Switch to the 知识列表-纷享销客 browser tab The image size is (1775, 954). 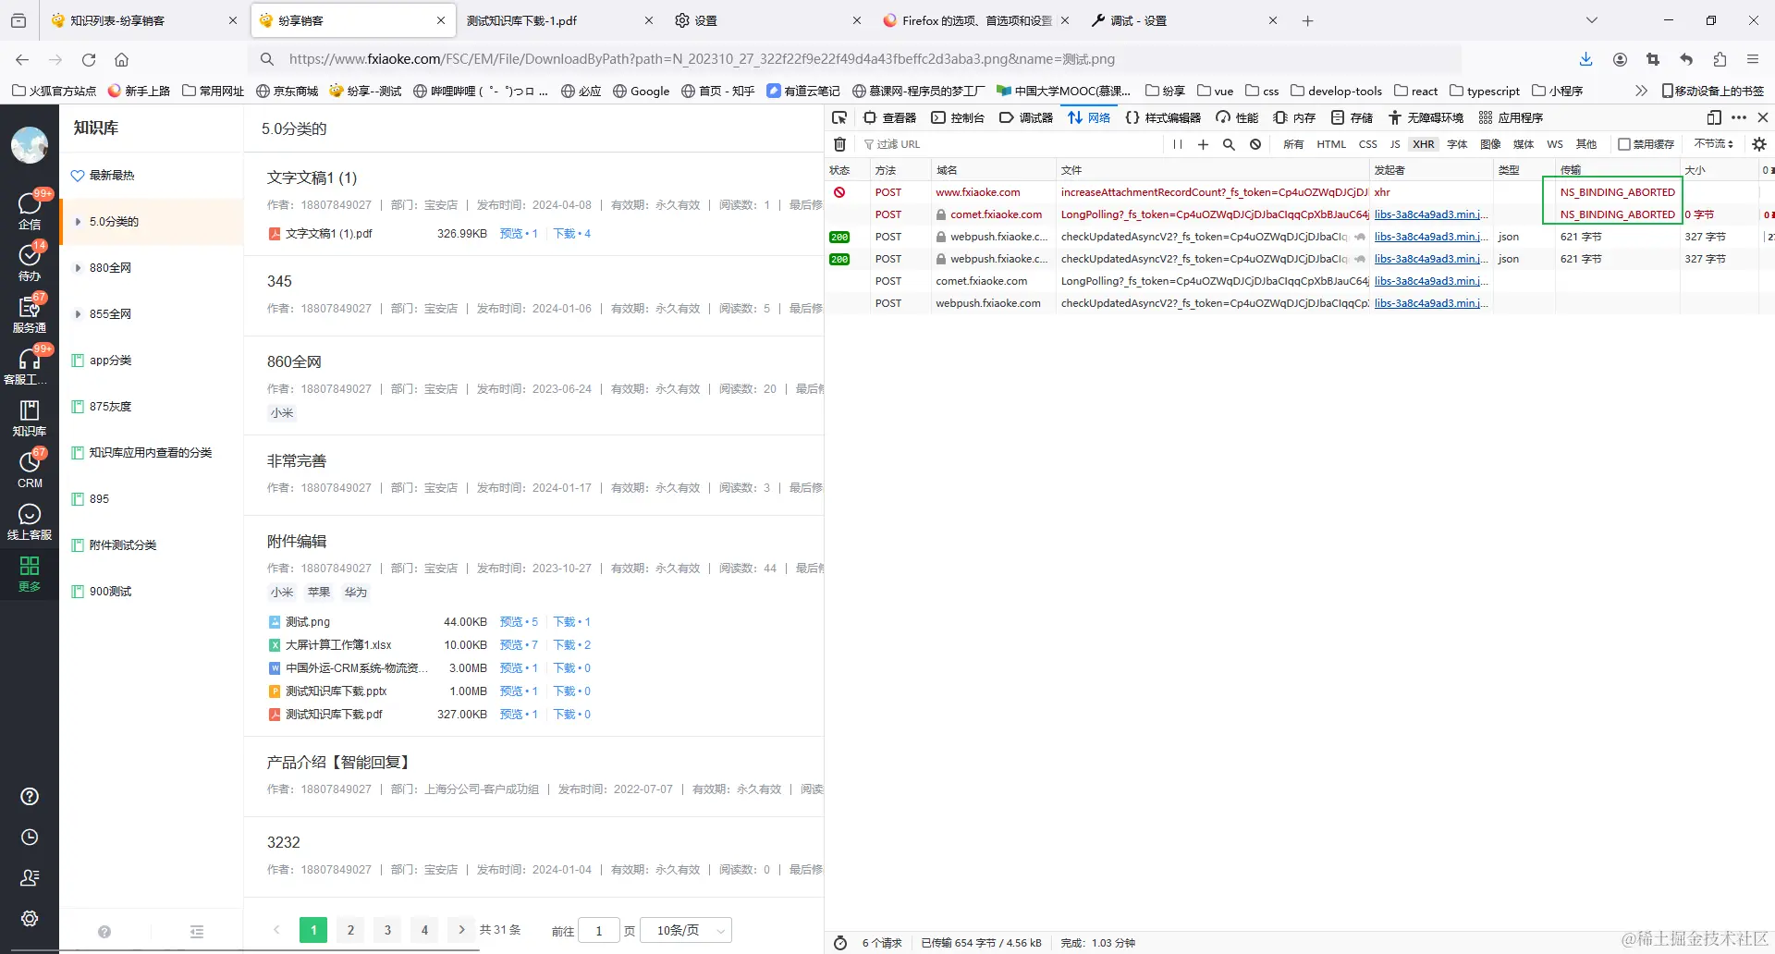[144, 20]
